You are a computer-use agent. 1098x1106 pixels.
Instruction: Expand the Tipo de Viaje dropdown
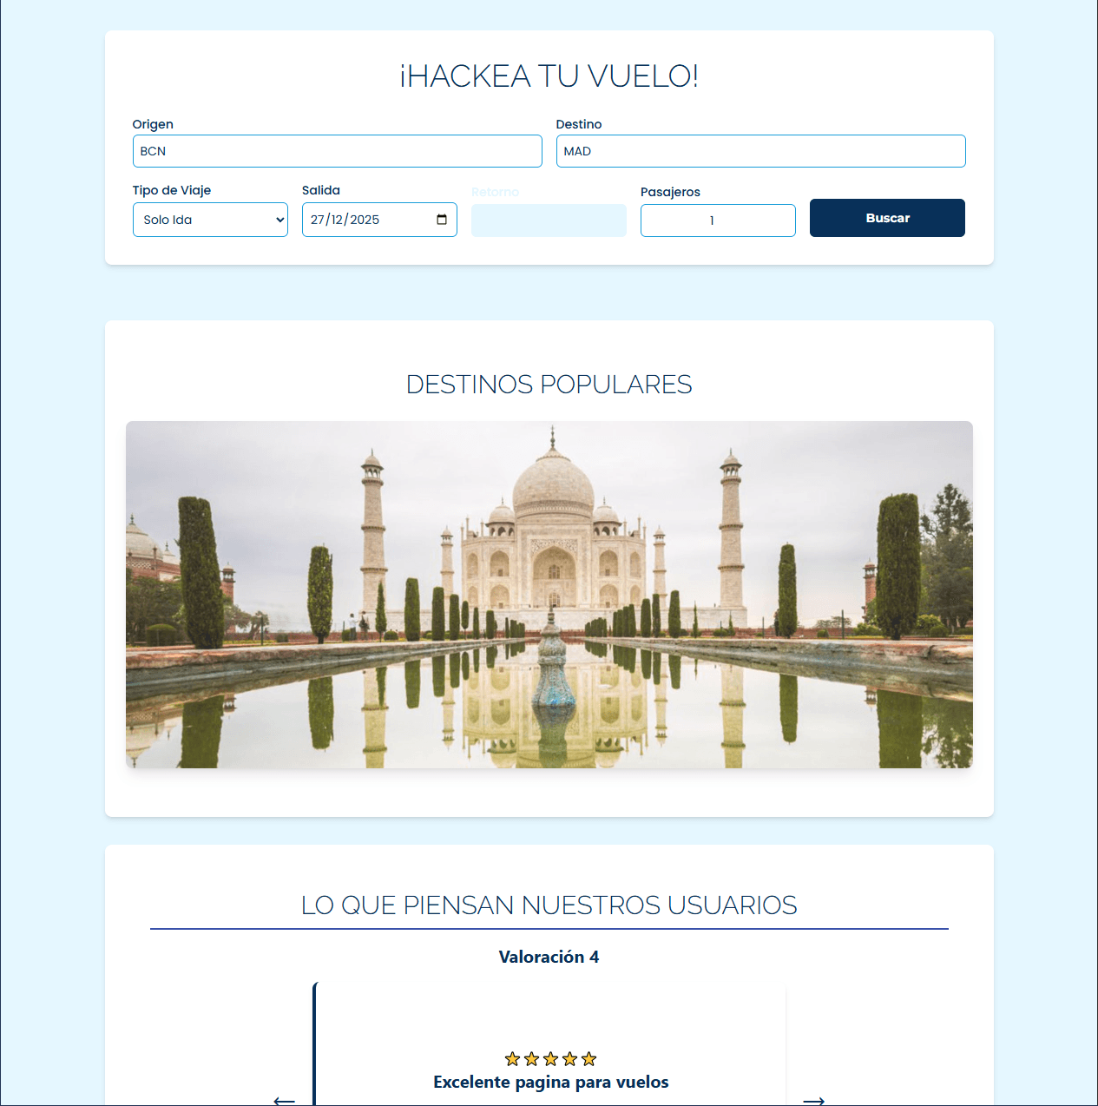pyautogui.click(x=210, y=220)
